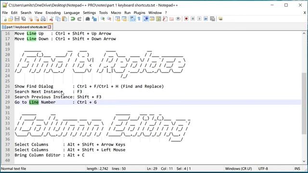
Task: Click the Save All toolbar icon
Action: coord(24,19)
